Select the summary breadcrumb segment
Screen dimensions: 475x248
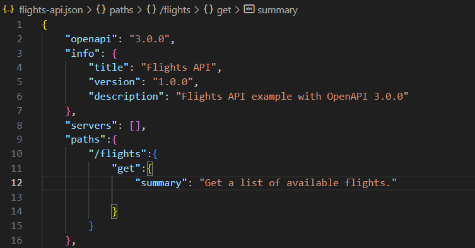278,10
